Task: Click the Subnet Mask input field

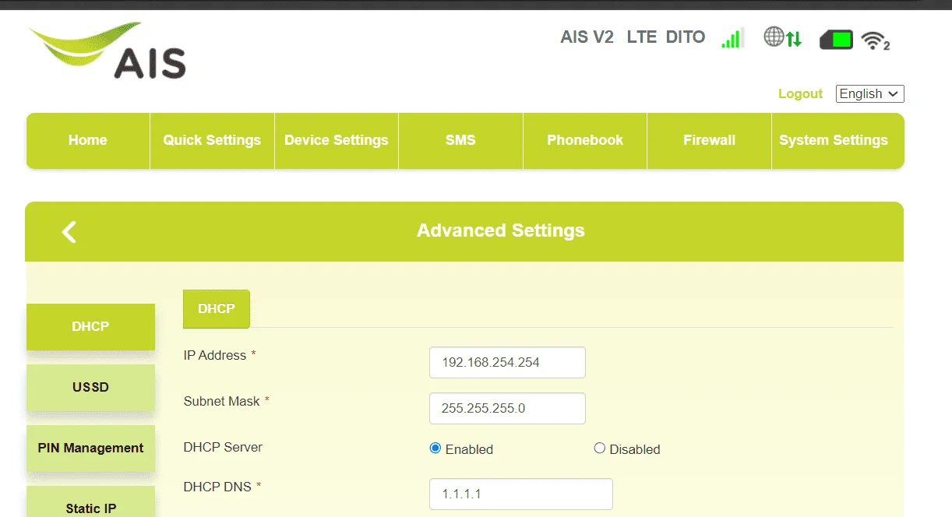Action: (507, 409)
